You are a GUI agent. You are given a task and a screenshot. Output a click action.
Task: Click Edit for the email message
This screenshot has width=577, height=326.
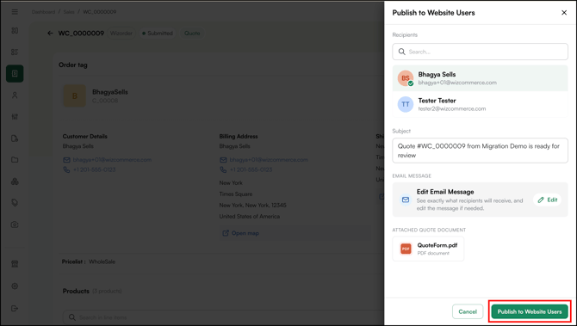[x=547, y=200]
